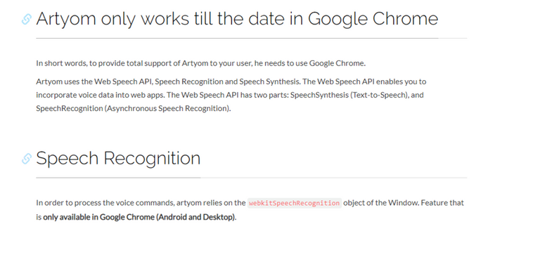Click the "Speech Recognition" section heading

tap(118, 158)
